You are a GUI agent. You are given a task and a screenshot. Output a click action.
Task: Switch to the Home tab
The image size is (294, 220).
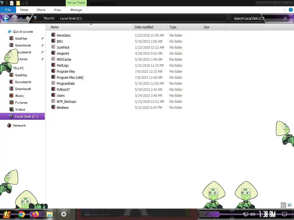point(24,10)
